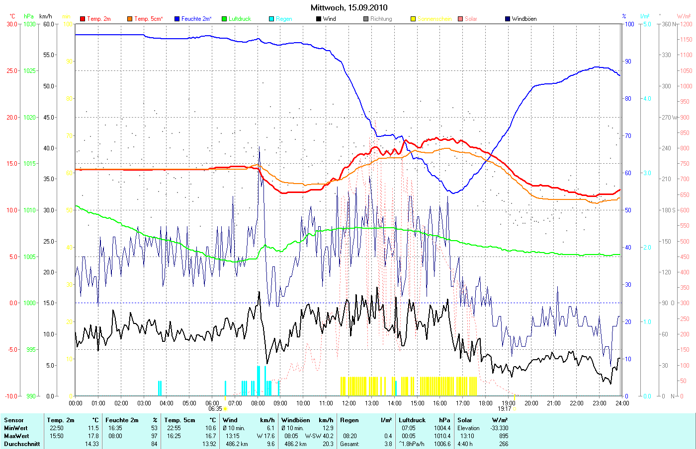Screen dimensions: 696x449
Task: Click the red Temp. 2m legend swatch
Action: point(83,19)
